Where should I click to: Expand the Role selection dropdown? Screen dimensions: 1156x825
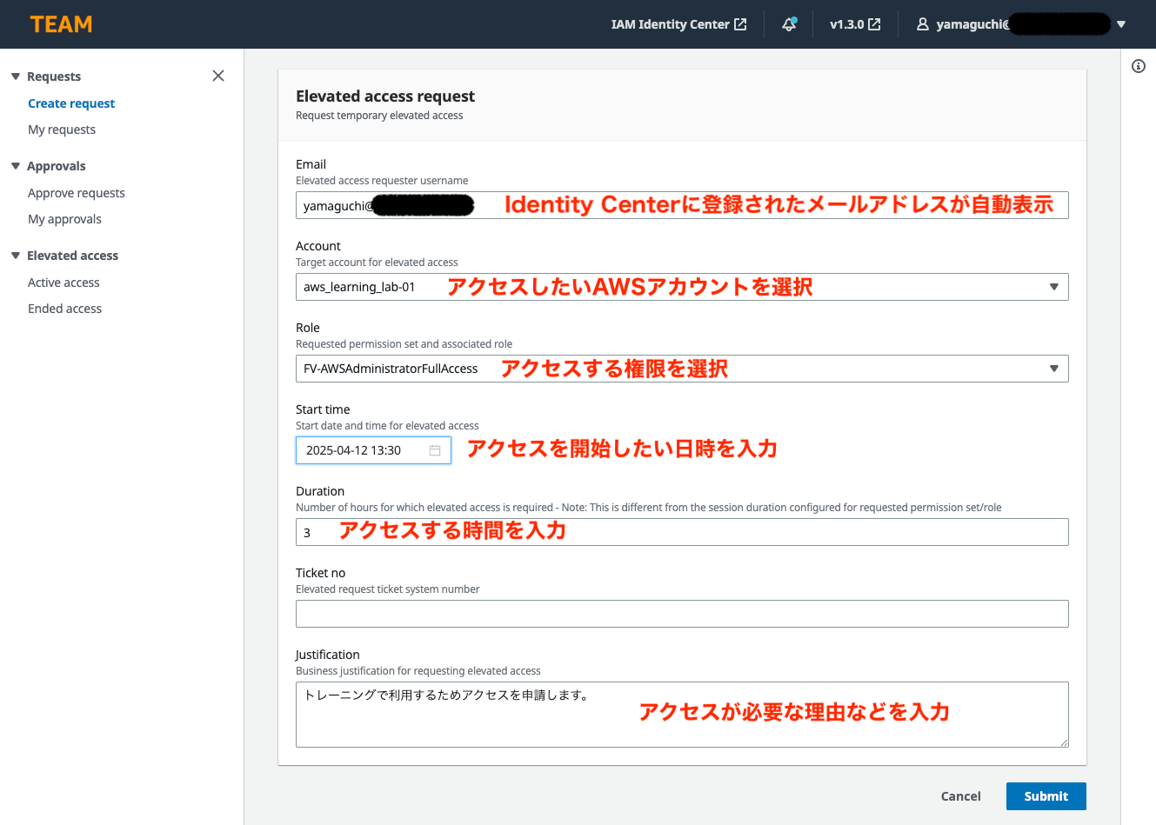(1053, 369)
